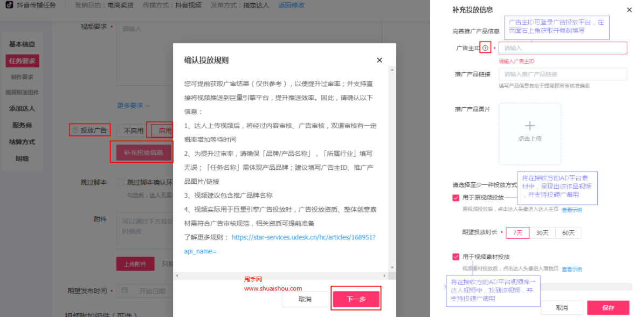
Task: Click the help icon beside 投放广告
Action: 75,130
